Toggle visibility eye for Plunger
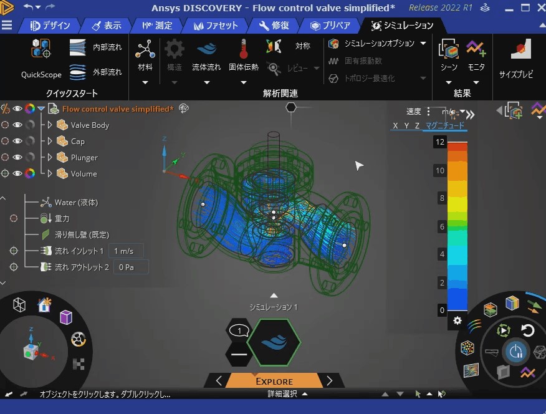 (17, 157)
